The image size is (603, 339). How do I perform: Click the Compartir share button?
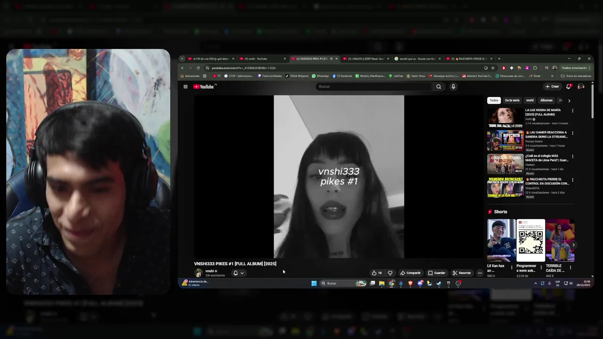click(x=410, y=273)
